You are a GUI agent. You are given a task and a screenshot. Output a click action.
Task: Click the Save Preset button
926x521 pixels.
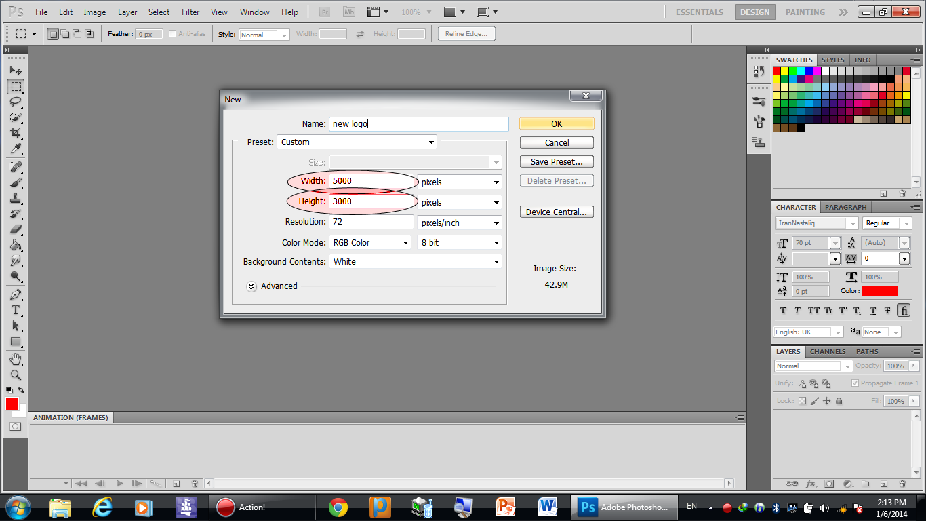[557, 162]
